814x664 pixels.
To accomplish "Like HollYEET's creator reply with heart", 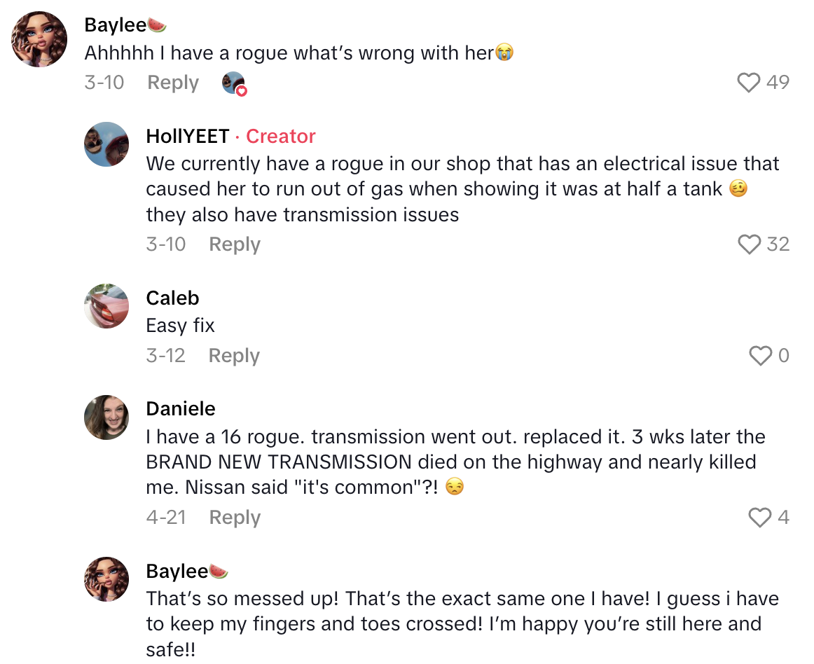I will (749, 244).
